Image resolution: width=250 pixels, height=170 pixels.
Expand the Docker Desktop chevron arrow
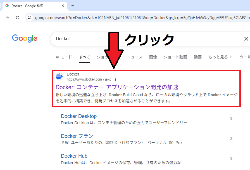tap(231, 119)
